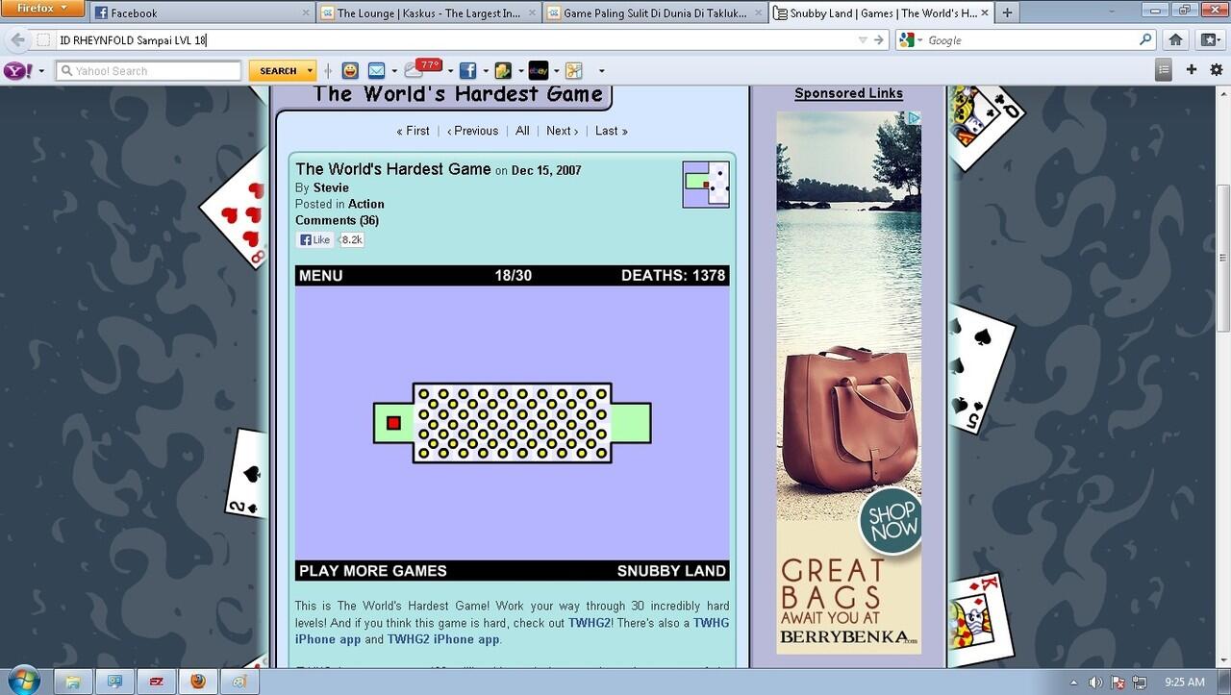
Task: Click the ‹ Previous pagination link
Action: click(x=473, y=131)
